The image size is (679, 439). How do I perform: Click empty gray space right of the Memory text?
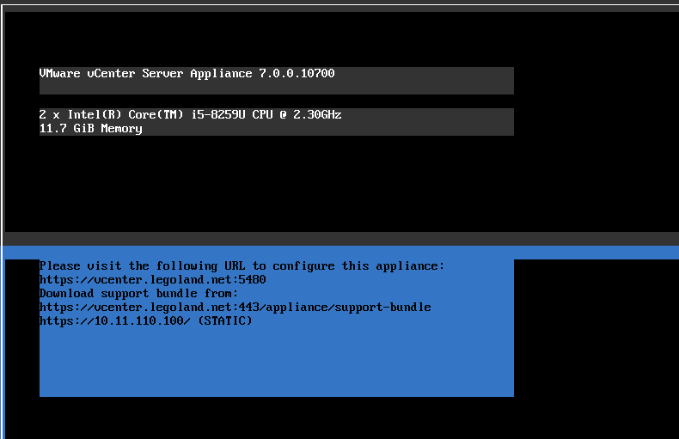pyautogui.click(x=344, y=129)
